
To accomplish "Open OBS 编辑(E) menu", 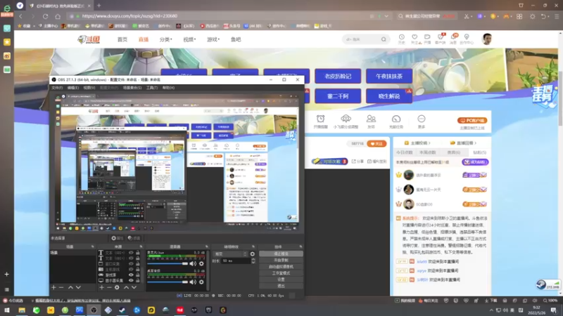I will point(73,87).
